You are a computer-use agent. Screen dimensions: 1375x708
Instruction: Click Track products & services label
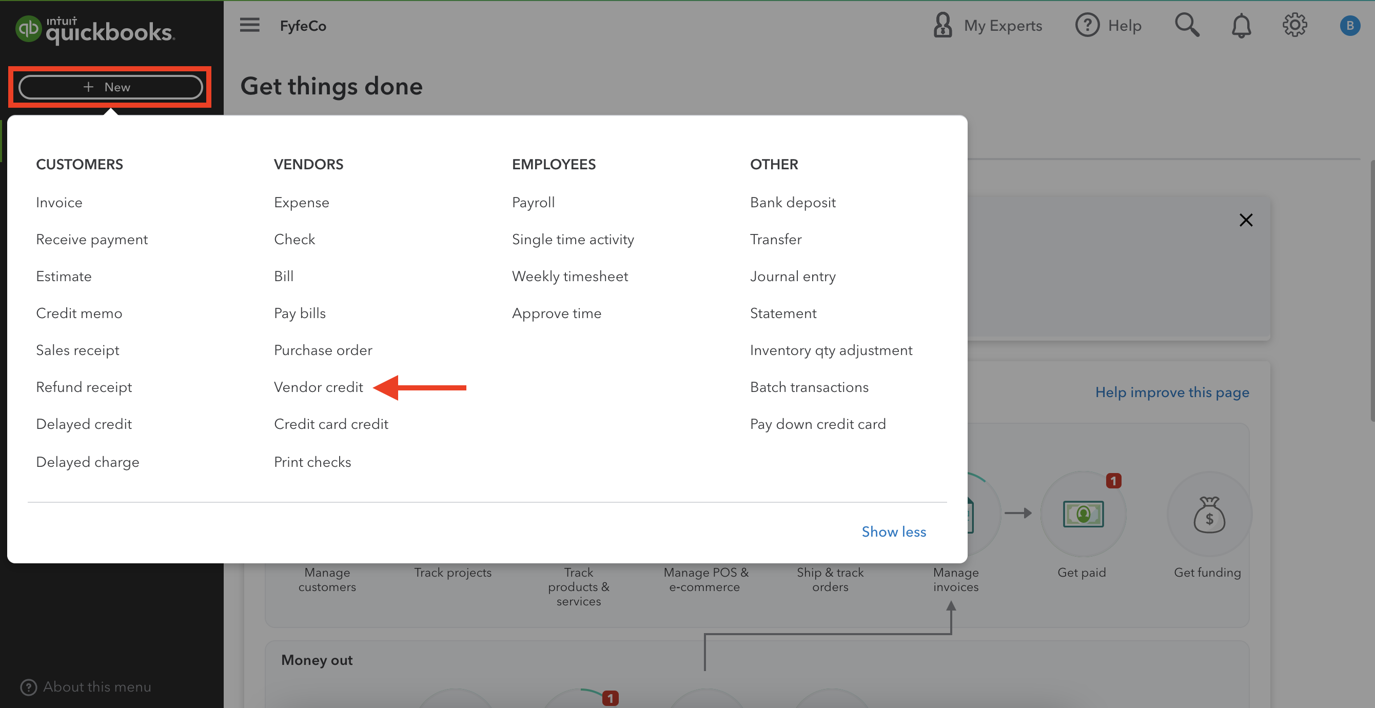579,586
